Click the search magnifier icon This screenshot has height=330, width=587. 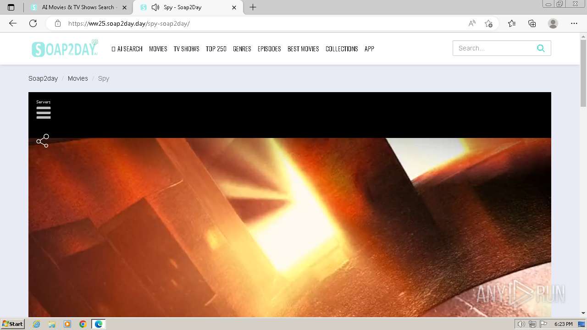click(x=541, y=48)
